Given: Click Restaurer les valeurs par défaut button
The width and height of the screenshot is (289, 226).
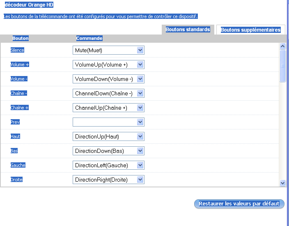Looking at the screenshot, I should 239,204.
